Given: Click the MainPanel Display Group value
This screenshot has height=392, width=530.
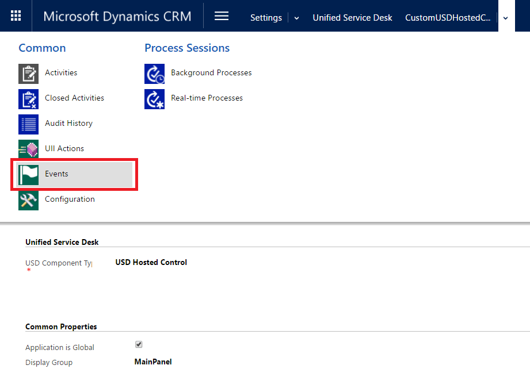Looking at the screenshot, I should (x=153, y=362).
